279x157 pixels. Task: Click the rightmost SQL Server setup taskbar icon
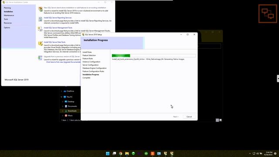172,154
